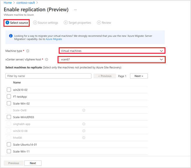The width and height of the screenshot is (191, 168).
Task: Switch to the Source settings step
Action: point(46,23)
